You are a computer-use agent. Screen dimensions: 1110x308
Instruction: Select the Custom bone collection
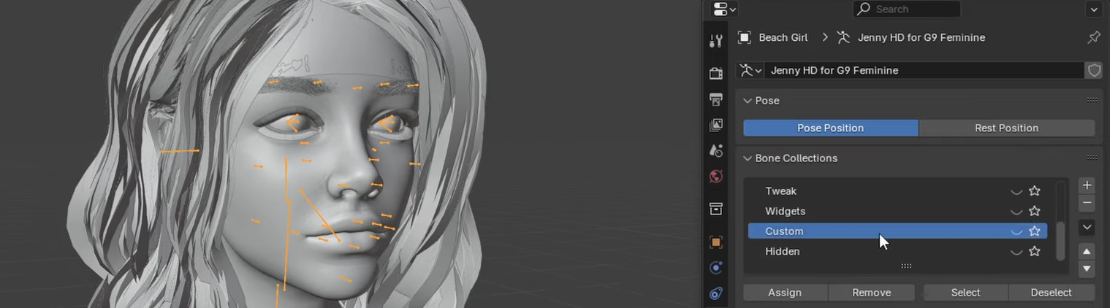(897, 231)
